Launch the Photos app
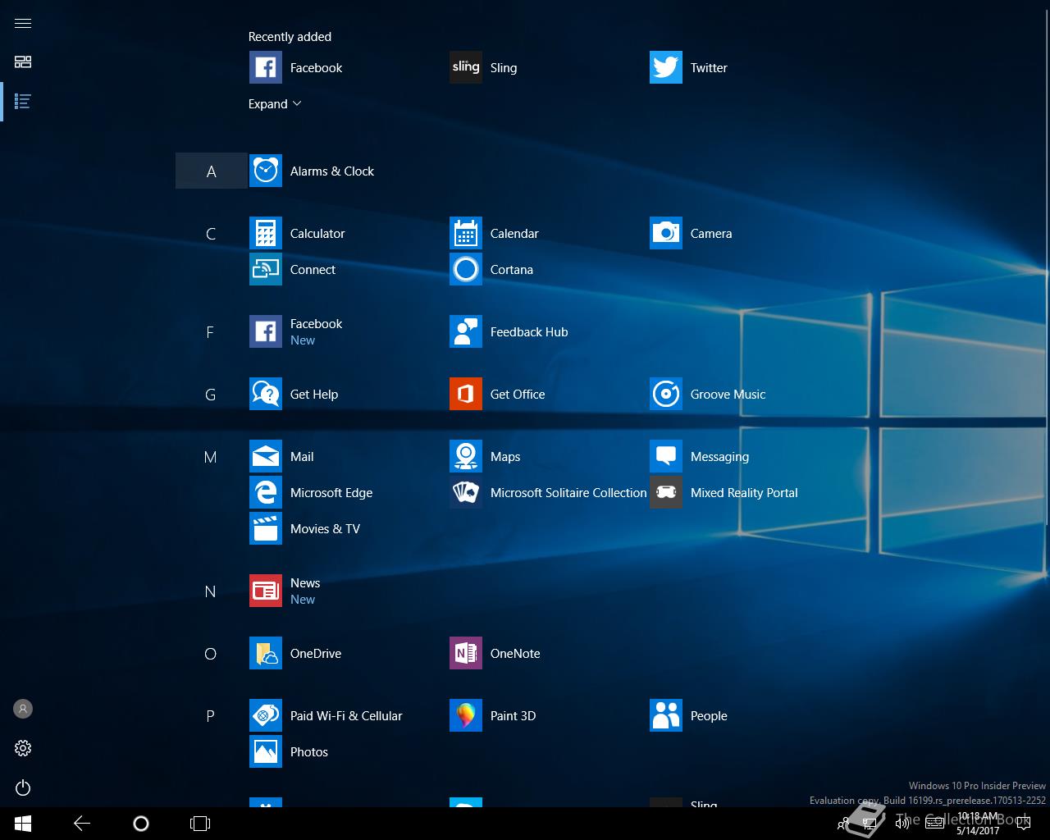The width and height of the screenshot is (1050, 840). click(290, 751)
